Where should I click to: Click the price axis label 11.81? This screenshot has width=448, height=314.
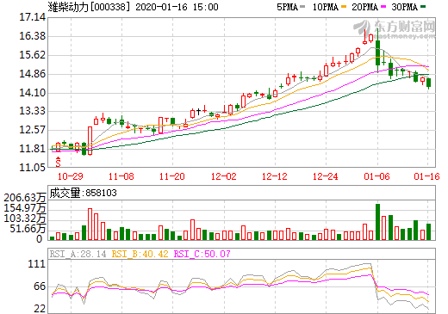[32, 149]
